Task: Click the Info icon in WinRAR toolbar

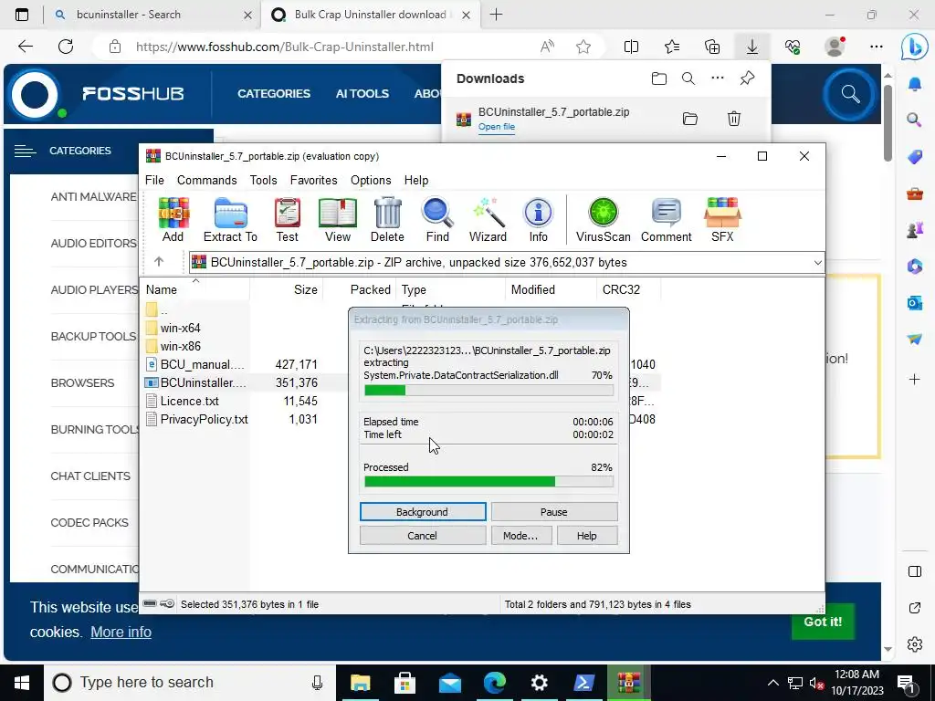Action: pos(538,219)
